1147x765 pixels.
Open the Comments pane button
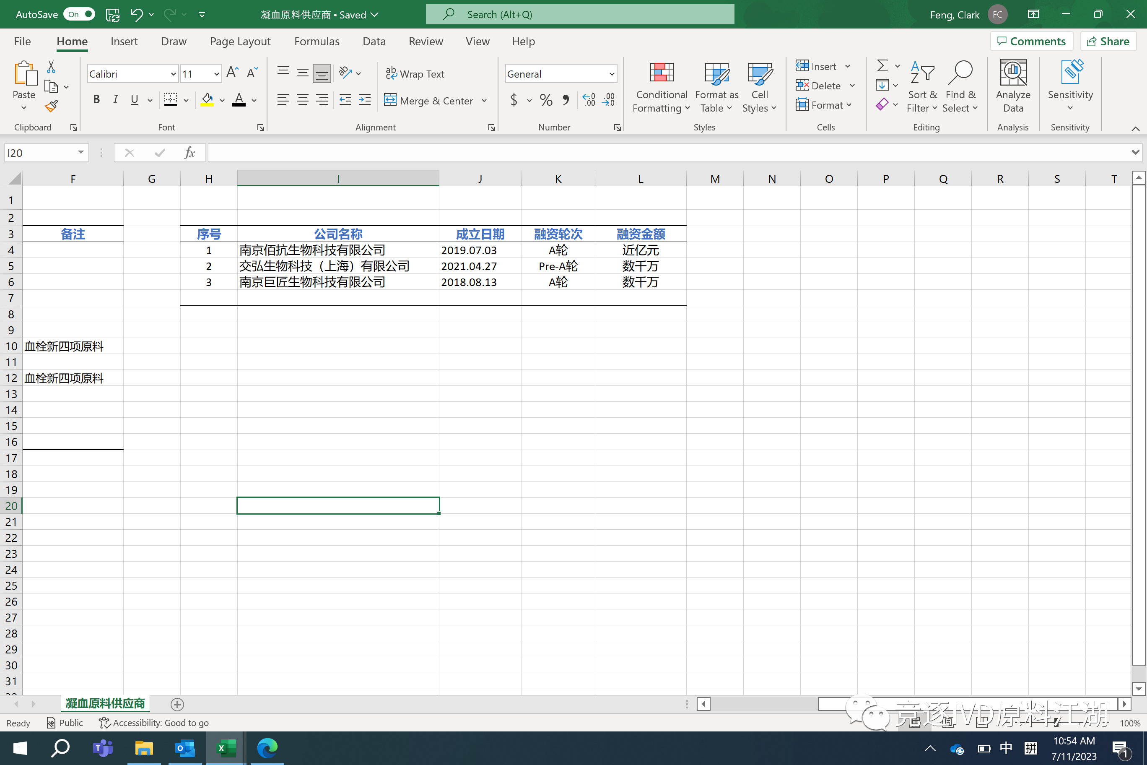click(x=1031, y=42)
